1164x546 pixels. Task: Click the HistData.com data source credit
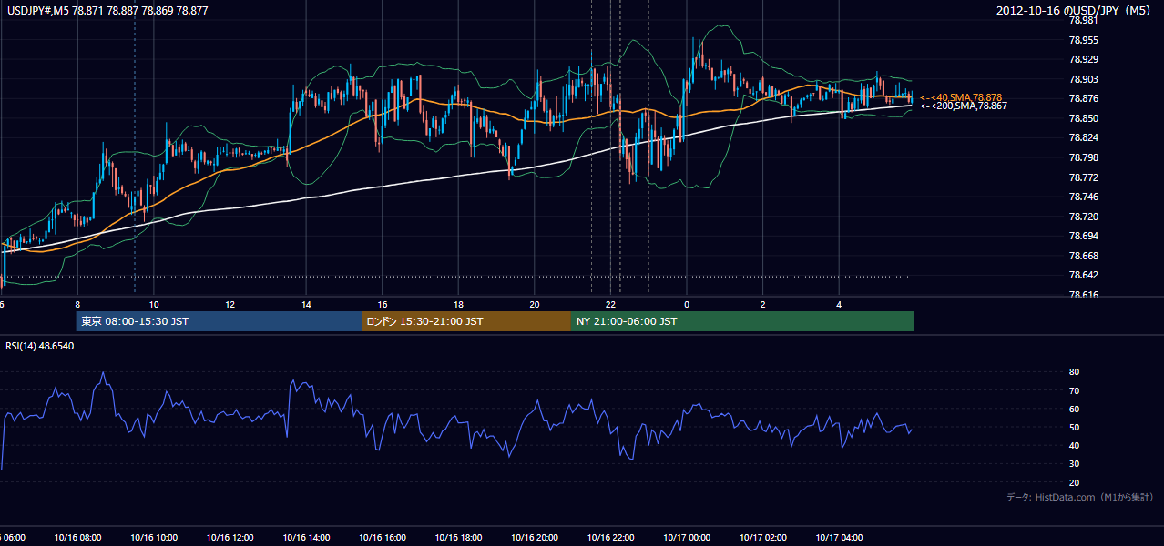coord(1080,497)
